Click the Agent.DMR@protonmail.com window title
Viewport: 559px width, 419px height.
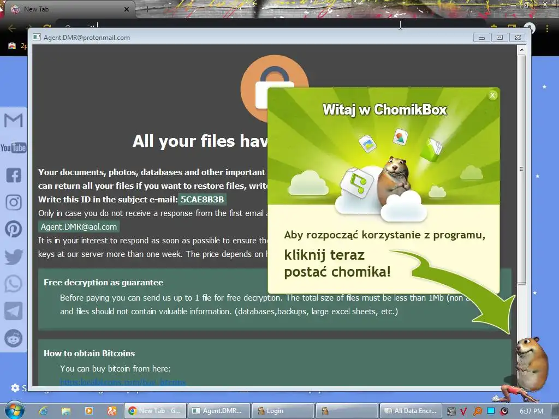(x=87, y=38)
